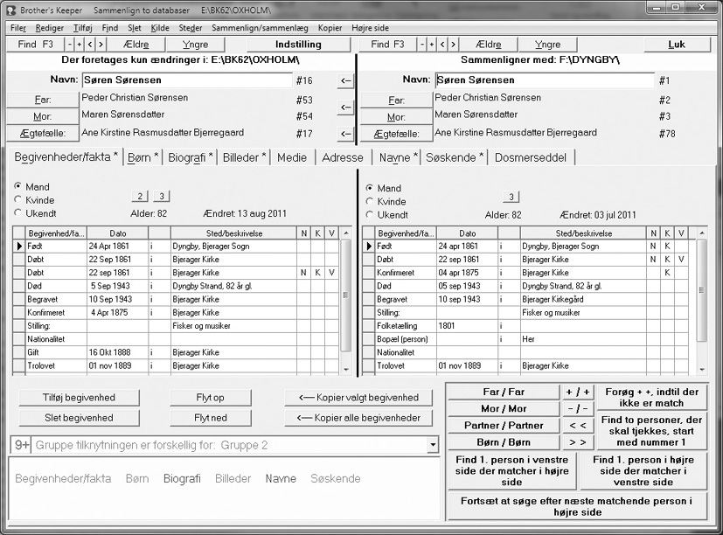Switch to the Dosmerseddel tab
The width and height of the screenshot is (723, 535).
coord(531,157)
